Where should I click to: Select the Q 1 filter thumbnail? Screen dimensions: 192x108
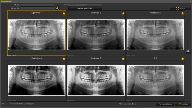pos(156,80)
